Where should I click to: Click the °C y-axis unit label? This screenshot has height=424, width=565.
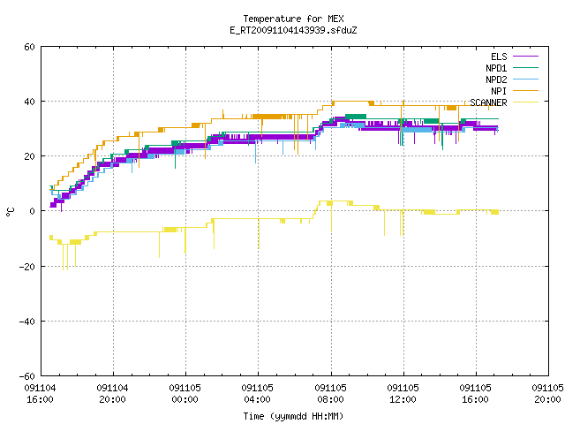click(x=10, y=212)
